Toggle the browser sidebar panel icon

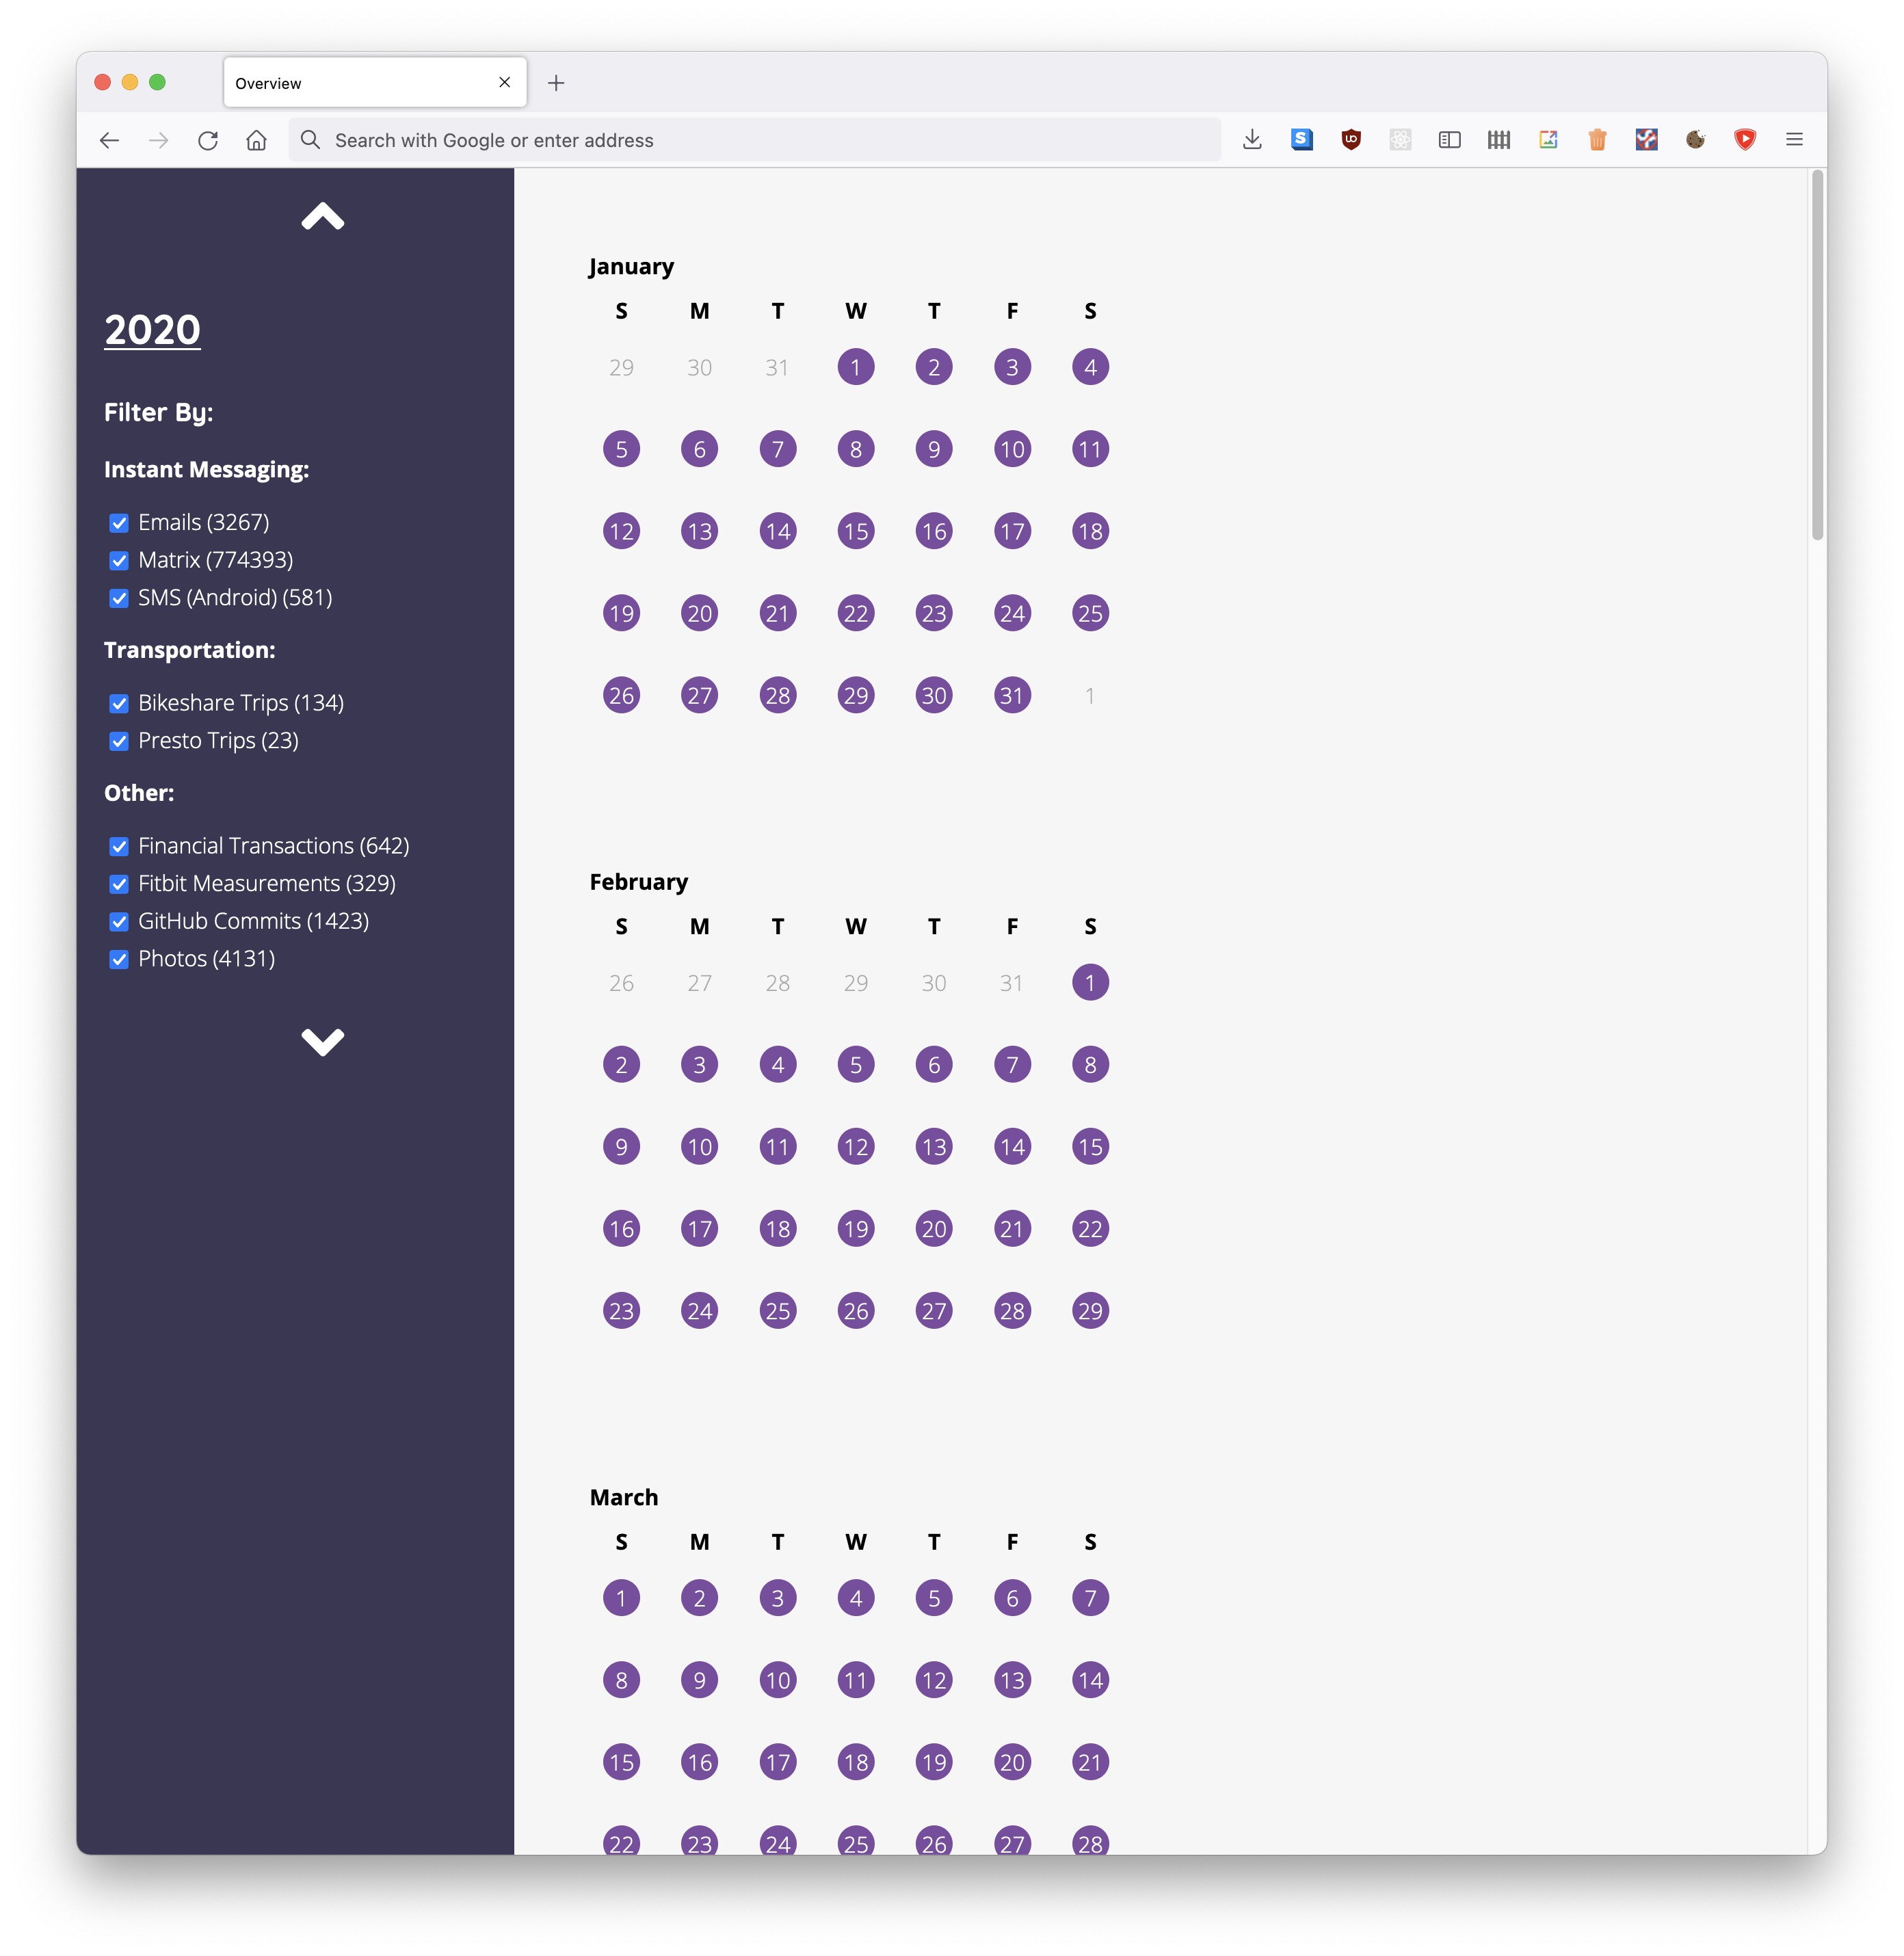[x=1450, y=140]
